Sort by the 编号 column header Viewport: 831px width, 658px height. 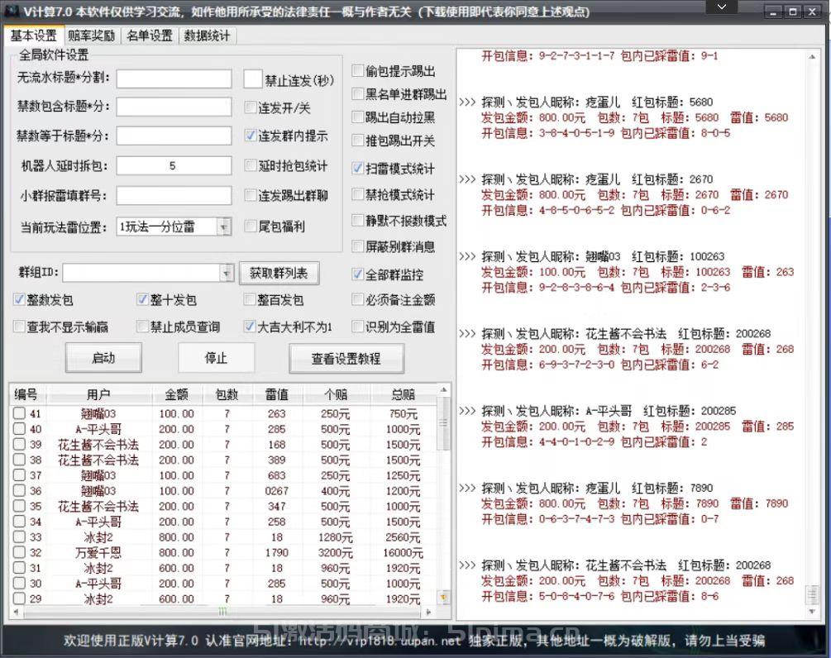point(26,394)
